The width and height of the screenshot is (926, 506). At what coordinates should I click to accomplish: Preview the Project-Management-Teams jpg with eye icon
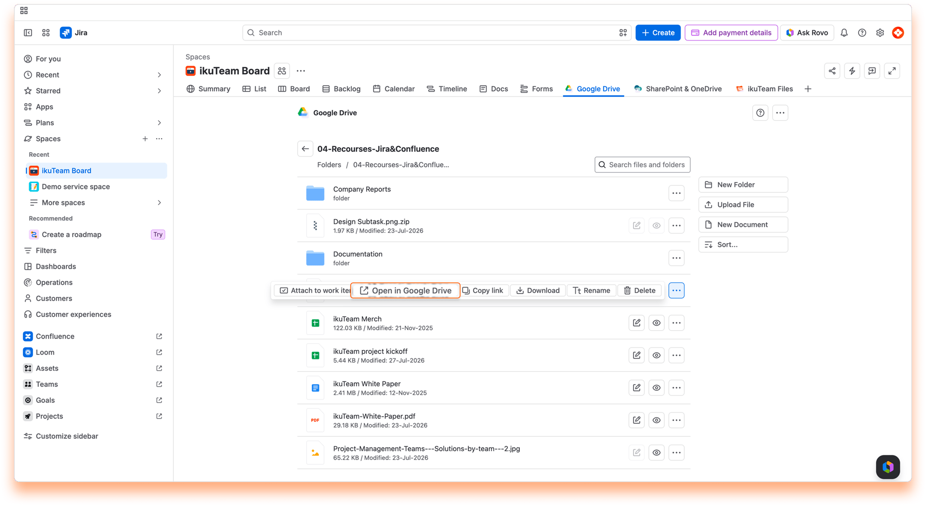click(657, 453)
